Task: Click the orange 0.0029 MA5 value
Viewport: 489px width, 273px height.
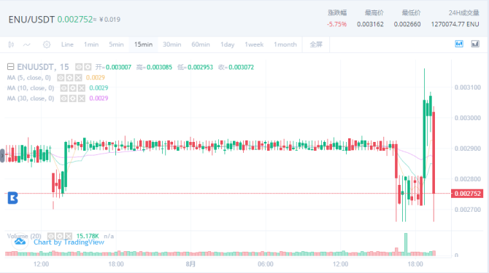Action: tap(96, 78)
